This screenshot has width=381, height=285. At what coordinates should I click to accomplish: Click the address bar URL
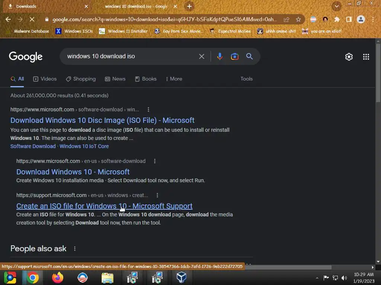(x=164, y=19)
